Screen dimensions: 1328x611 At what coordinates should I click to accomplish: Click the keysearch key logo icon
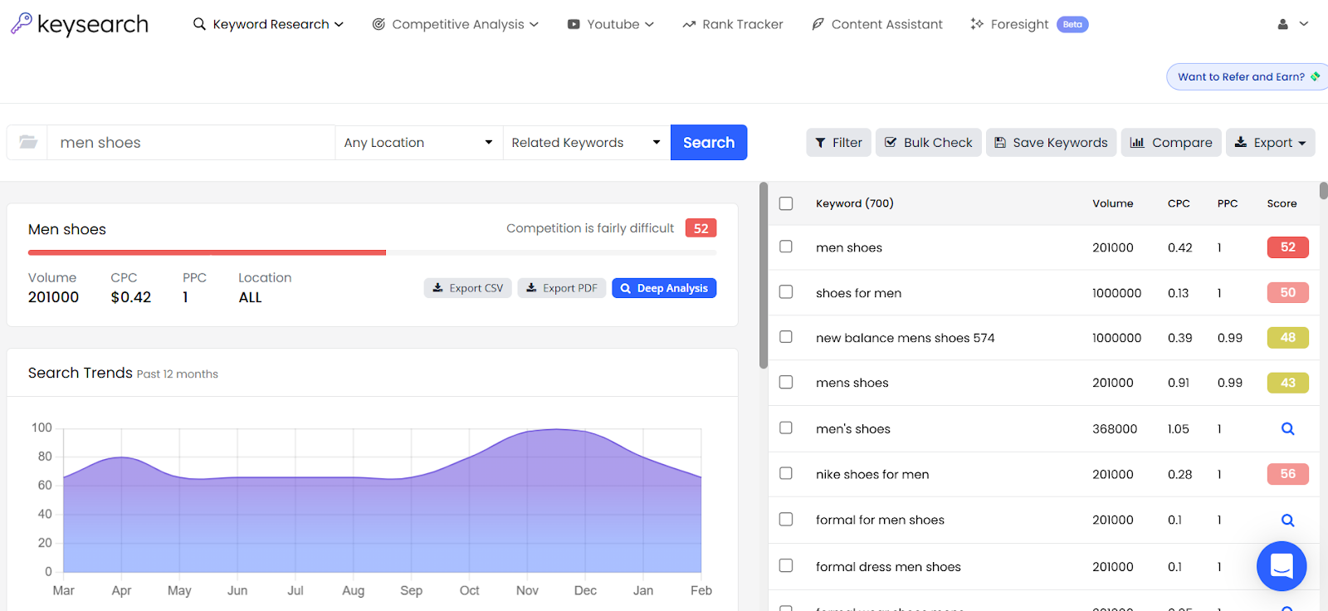point(22,23)
